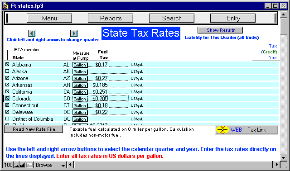Screen dimensions: 290x171
Task: Toggle Colorado IFTA member checkbox
Action: 7,98
